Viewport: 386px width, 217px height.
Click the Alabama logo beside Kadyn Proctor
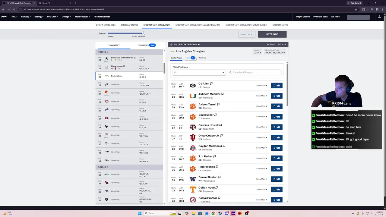point(193,200)
